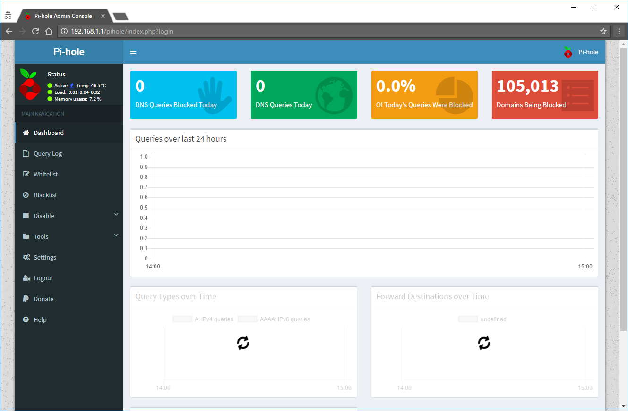Go to the Blacklist page
Viewport: 628px width, 411px height.
(x=69, y=195)
